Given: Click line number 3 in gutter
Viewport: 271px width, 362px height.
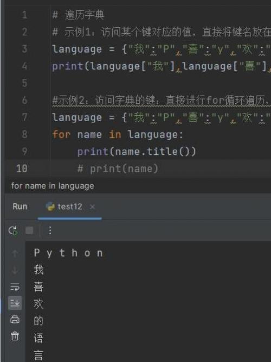Looking at the screenshot, I should point(24,49).
